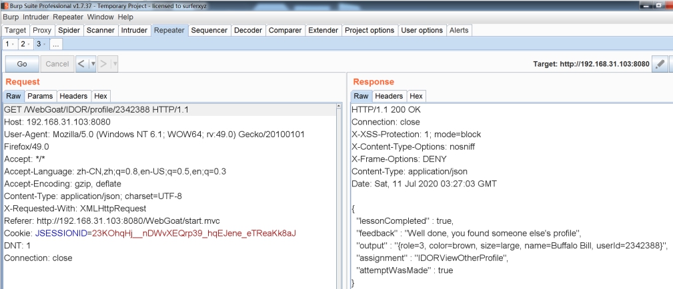
Task: Click the request editor scrollbar up arrow
Action: [x=339, y=106]
